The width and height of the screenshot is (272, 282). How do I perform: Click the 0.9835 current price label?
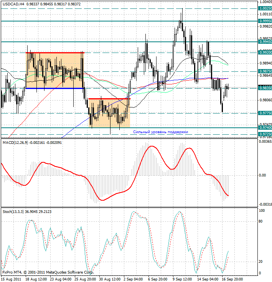(x=265, y=88)
